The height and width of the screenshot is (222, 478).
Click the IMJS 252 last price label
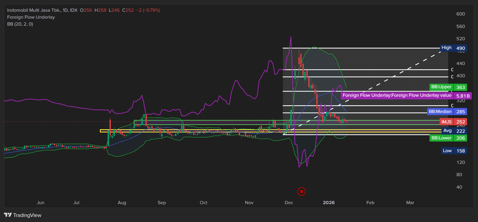pos(453,122)
